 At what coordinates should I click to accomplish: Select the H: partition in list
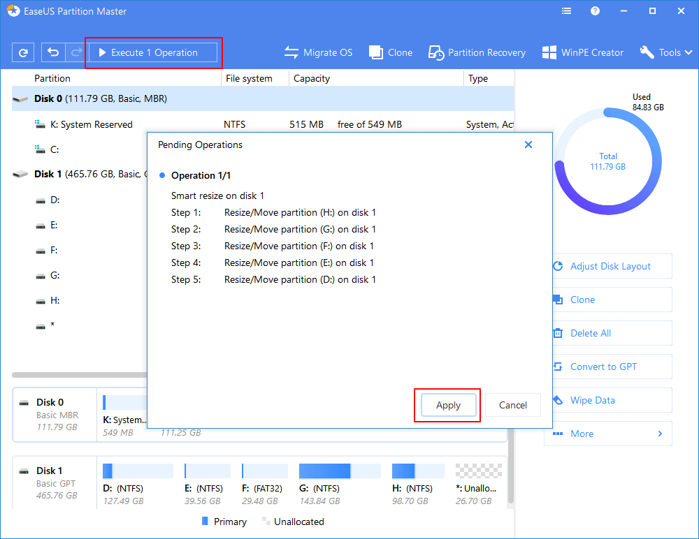[80, 301]
